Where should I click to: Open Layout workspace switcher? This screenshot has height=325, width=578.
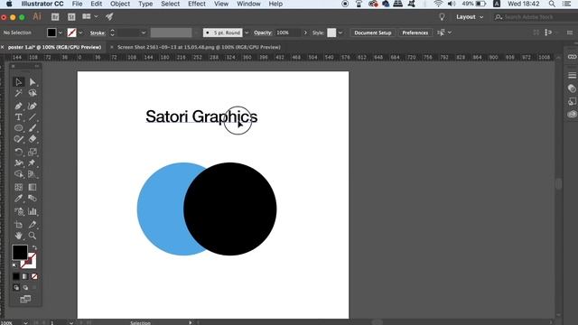point(470,17)
